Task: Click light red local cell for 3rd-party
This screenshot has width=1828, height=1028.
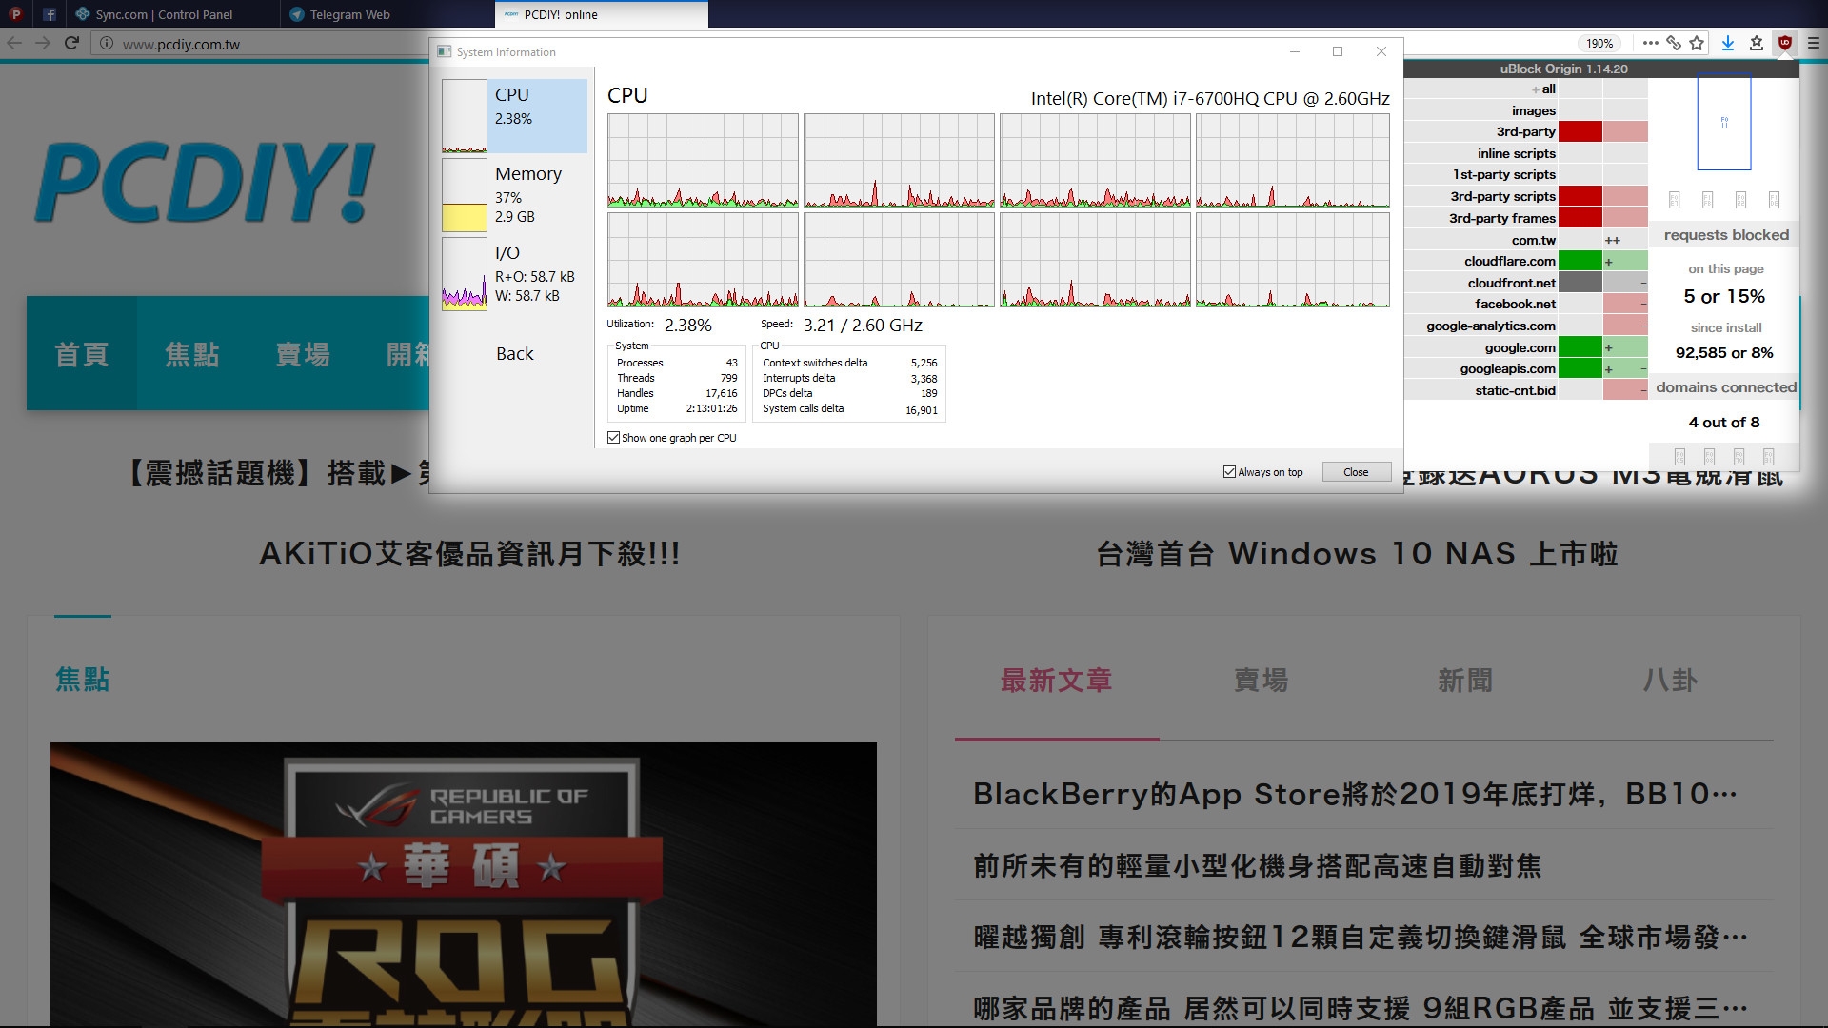Action: pos(1625,131)
